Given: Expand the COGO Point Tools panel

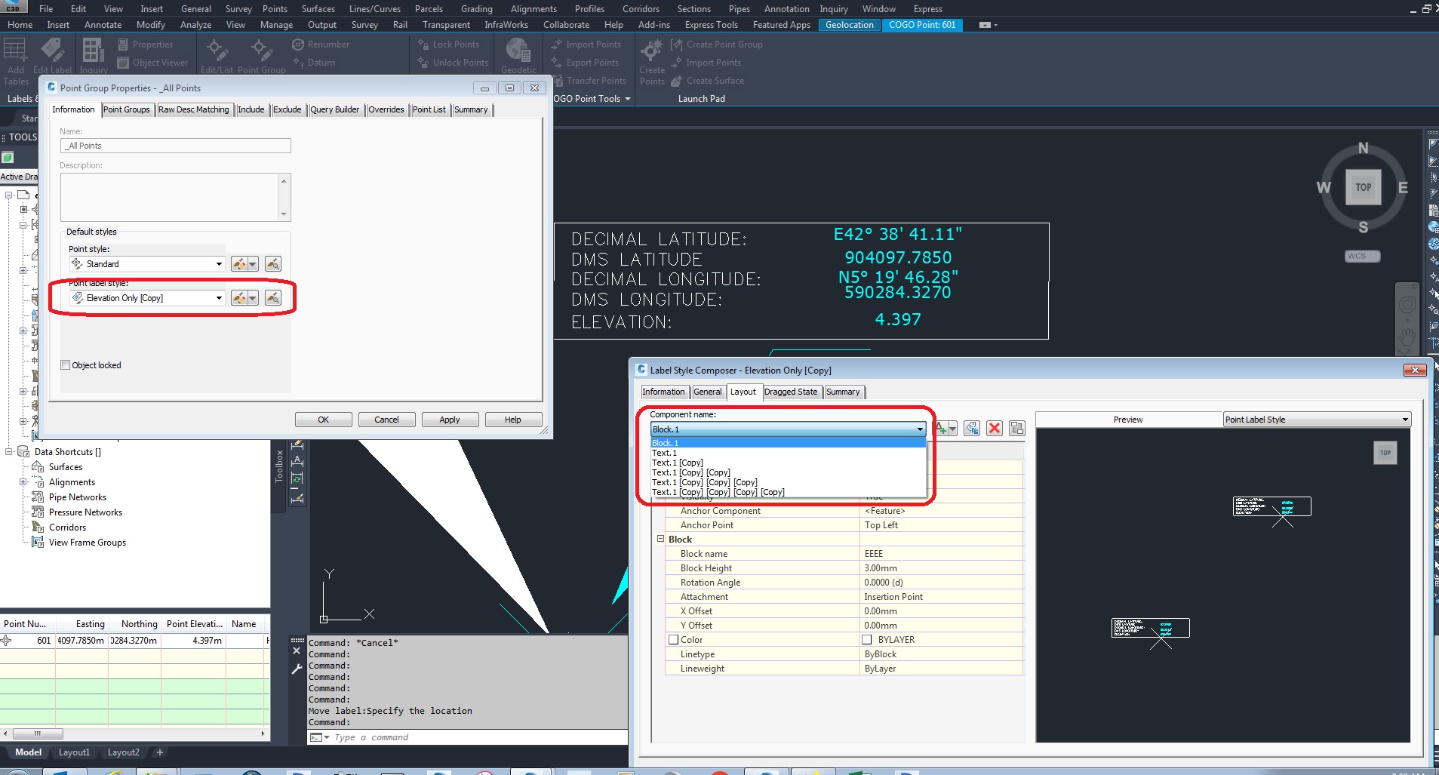Looking at the screenshot, I should [627, 99].
